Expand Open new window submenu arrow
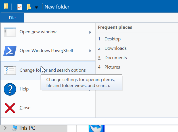 pos(90,32)
